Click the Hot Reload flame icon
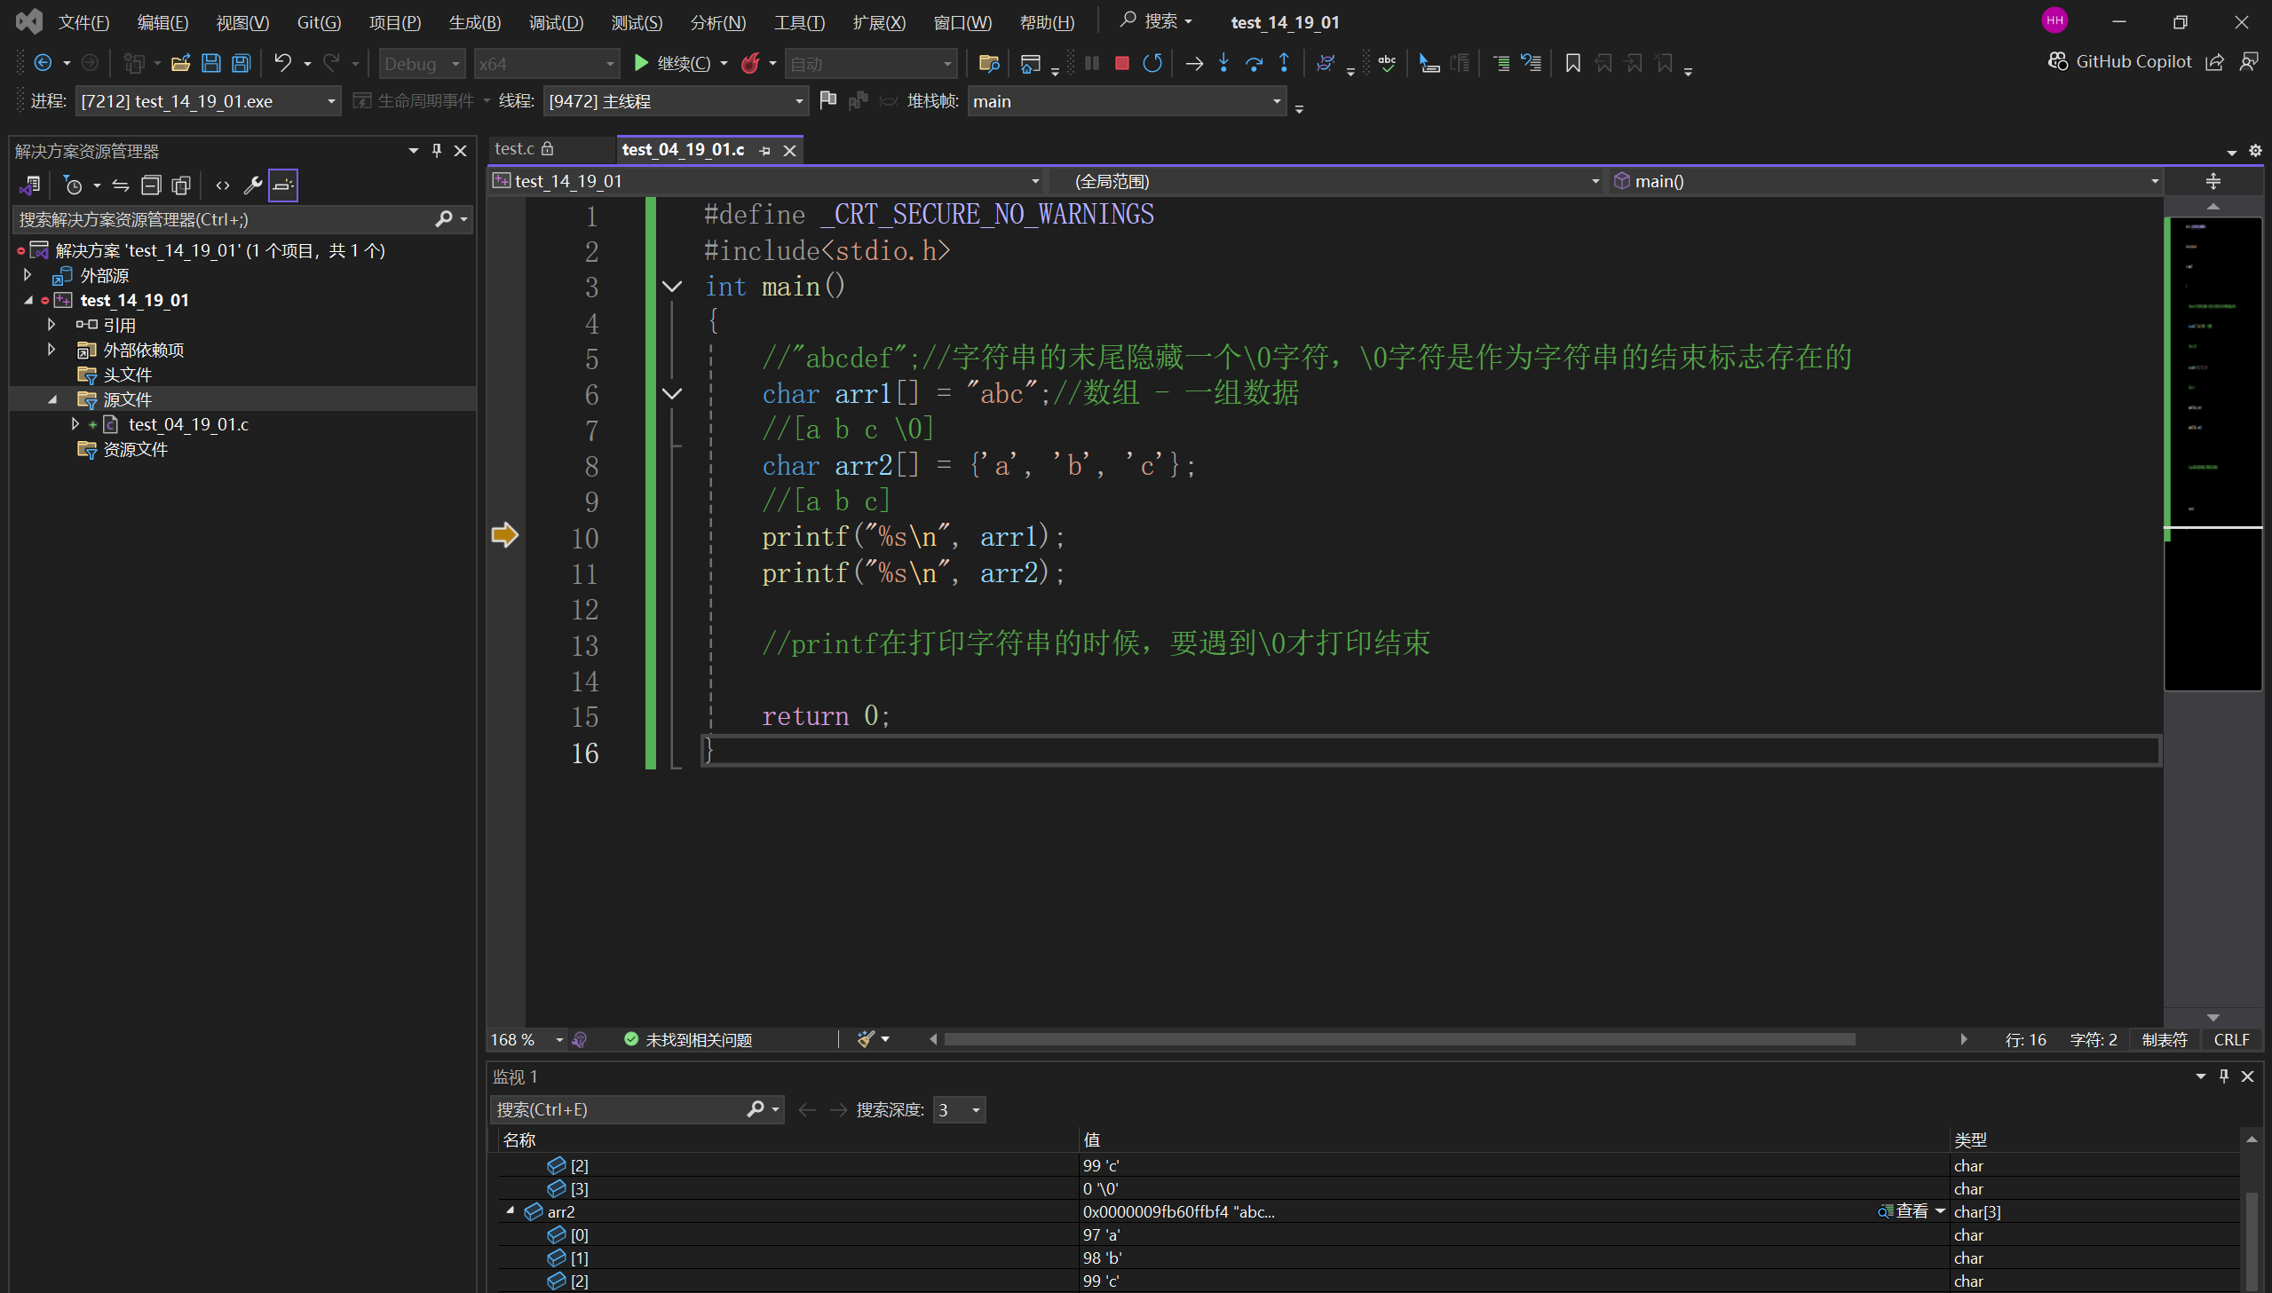 tap(750, 63)
